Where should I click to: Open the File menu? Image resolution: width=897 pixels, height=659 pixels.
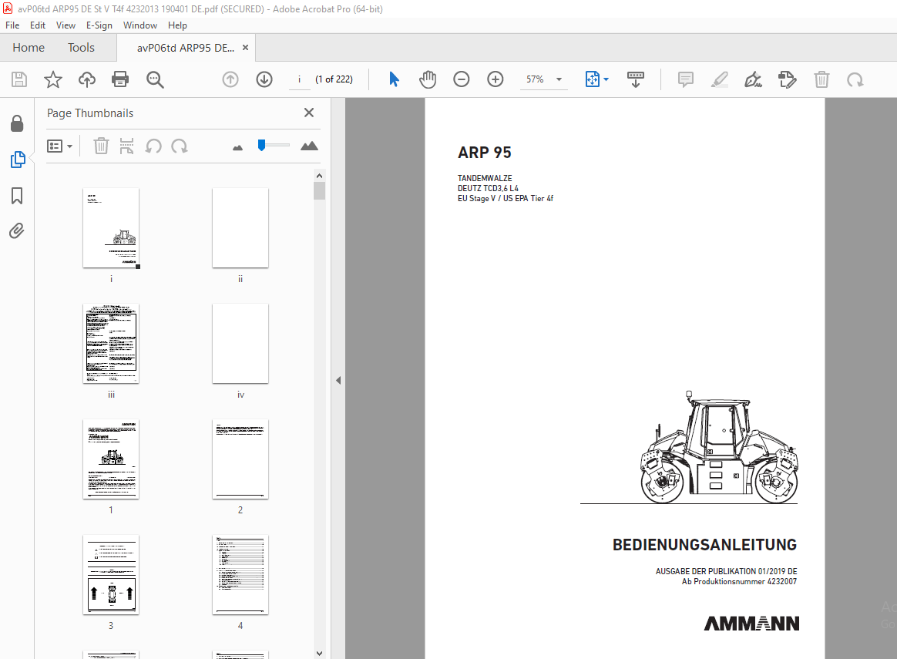pyautogui.click(x=12, y=25)
